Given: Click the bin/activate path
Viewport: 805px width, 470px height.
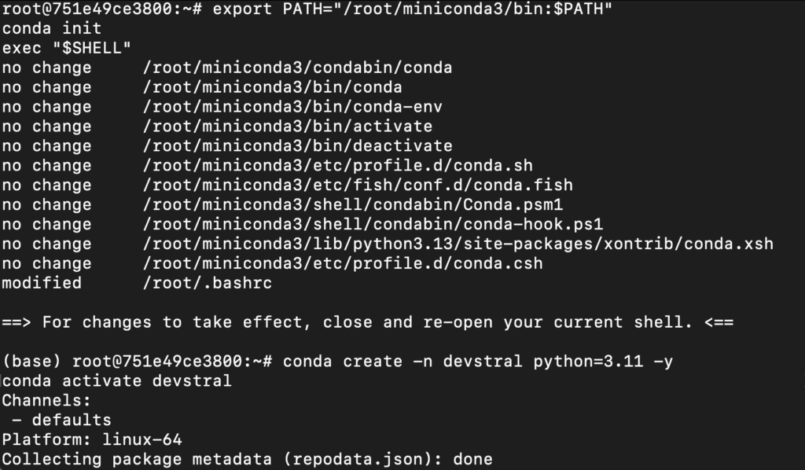Looking at the screenshot, I should tap(288, 127).
